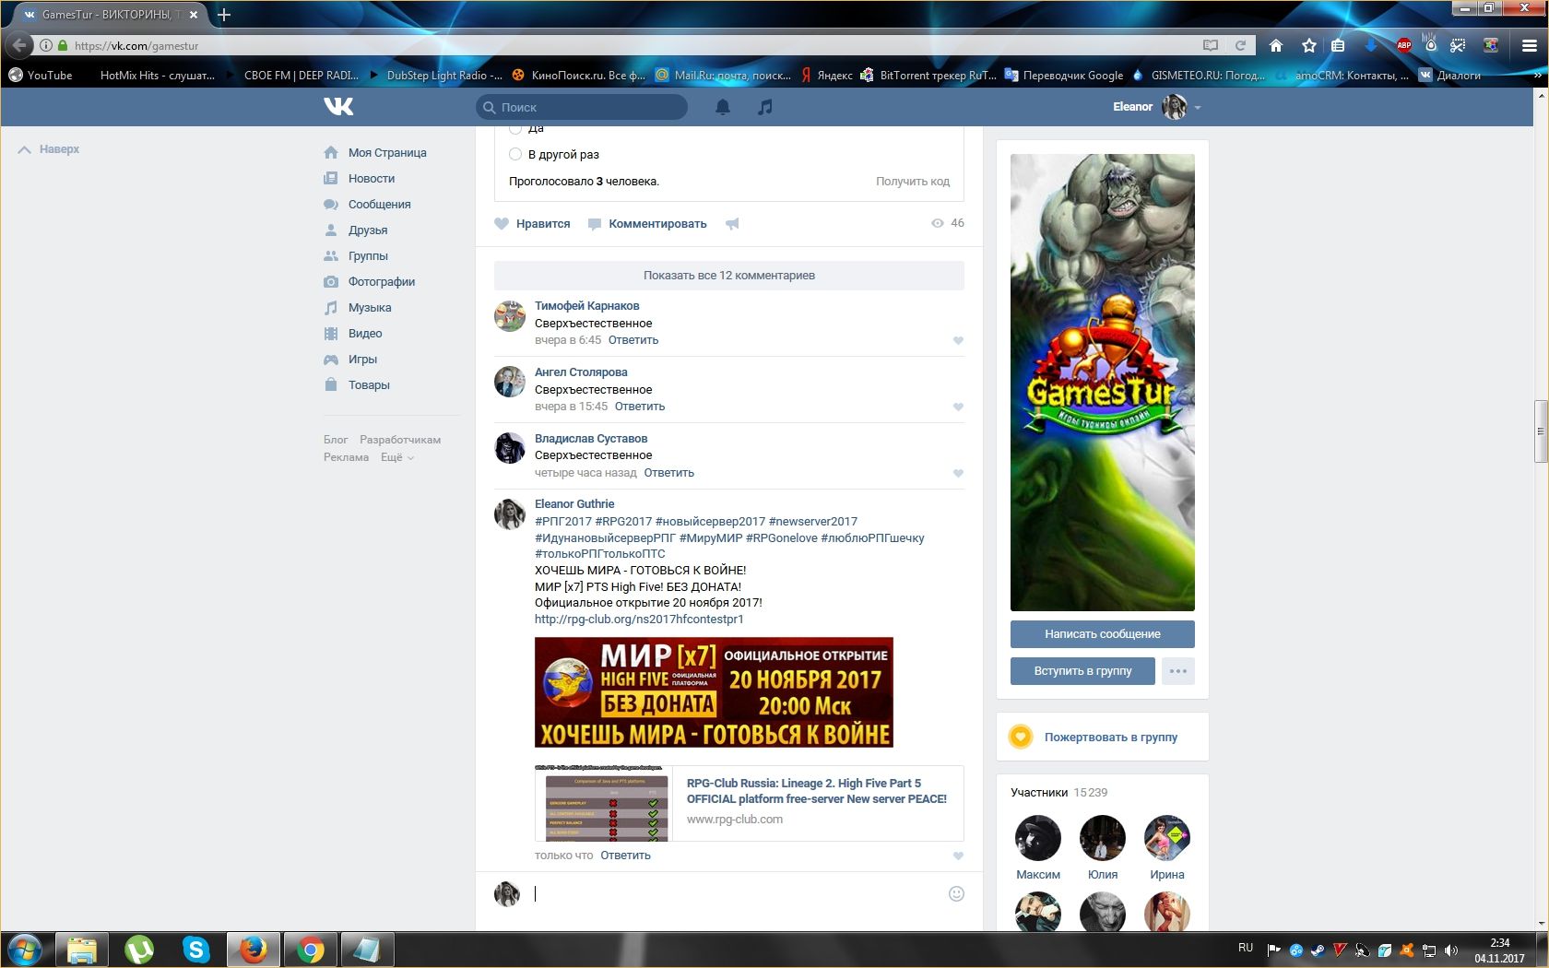The height and width of the screenshot is (968, 1549).
Task: Click the browser vertical scrollbar thumb
Action: tap(1540, 431)
